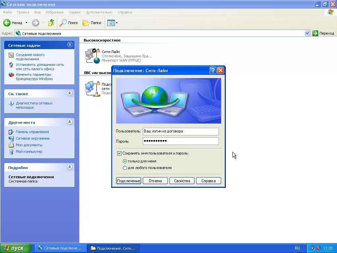Open the пуск Start button
This screenshot has width=337, height=253.
15,248
